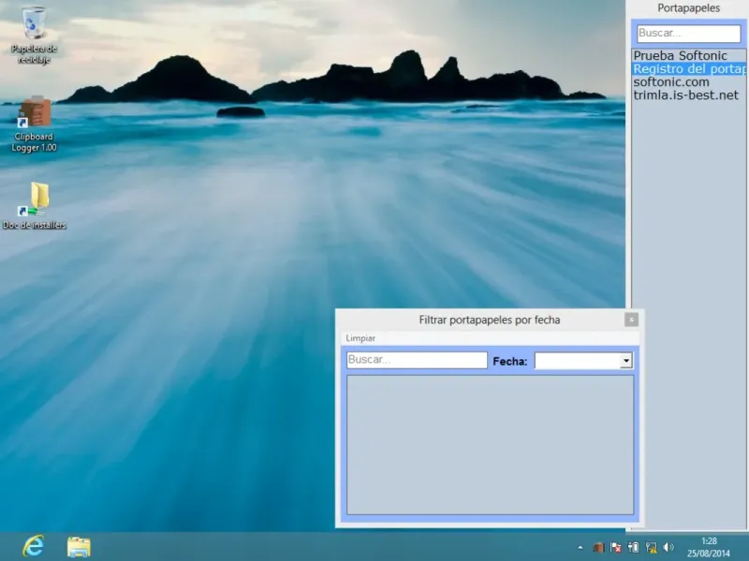Open the taskbar clock and date

[709, 547]
